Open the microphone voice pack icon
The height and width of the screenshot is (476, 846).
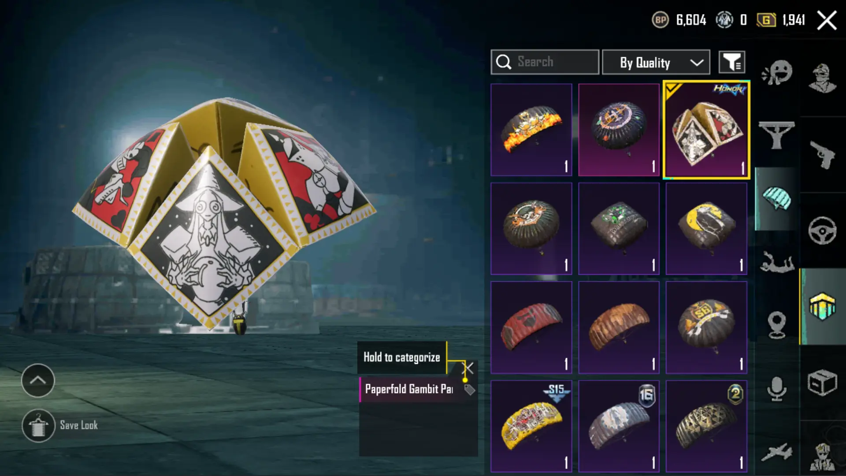point(777,388)
